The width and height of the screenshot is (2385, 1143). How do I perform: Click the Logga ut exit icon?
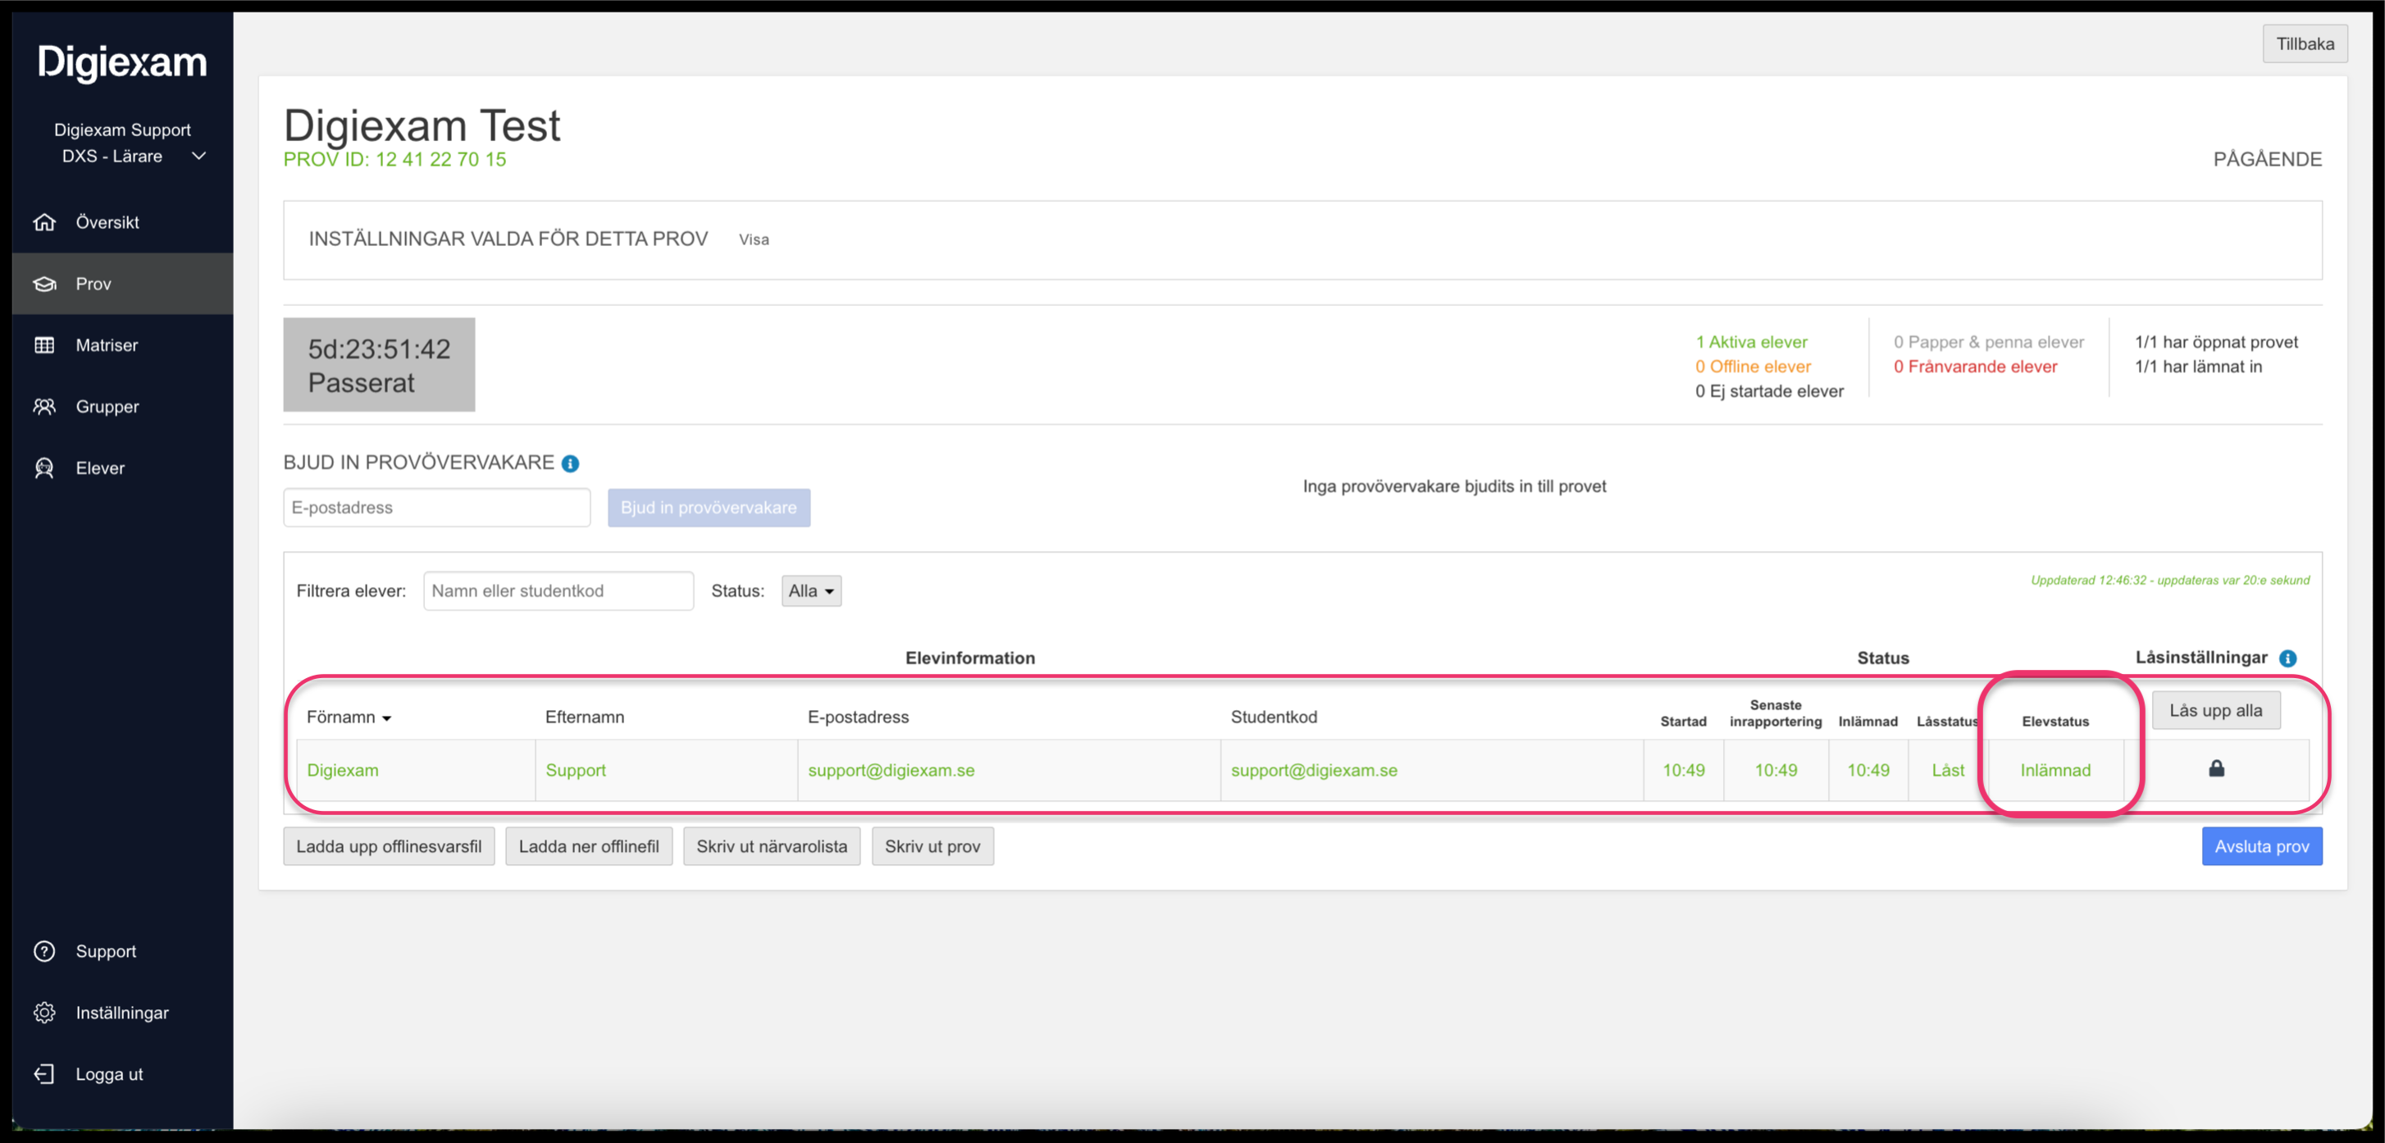tap(44, 1073)
